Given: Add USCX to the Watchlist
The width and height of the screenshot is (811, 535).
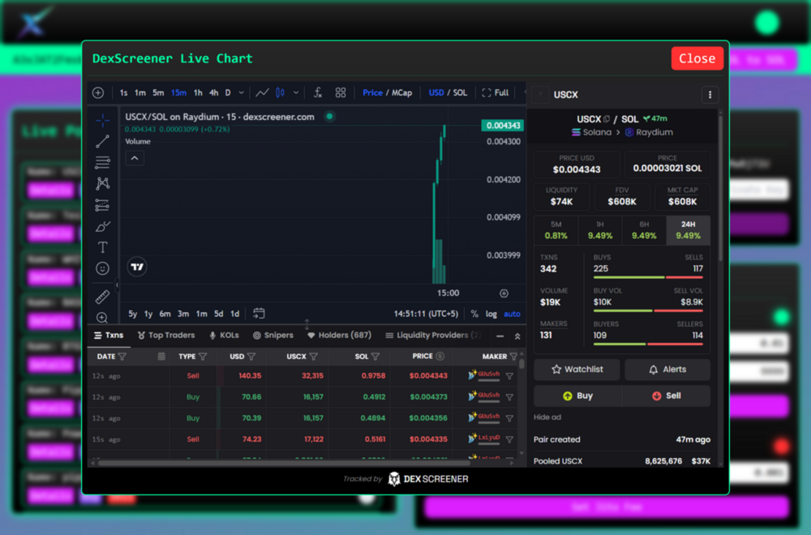Looking at the screenshot, I should (x=577, y=369).
